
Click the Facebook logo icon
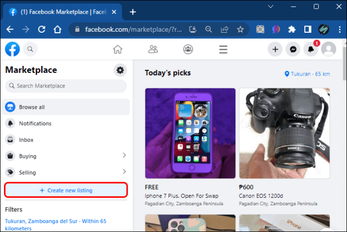(13, 49)
